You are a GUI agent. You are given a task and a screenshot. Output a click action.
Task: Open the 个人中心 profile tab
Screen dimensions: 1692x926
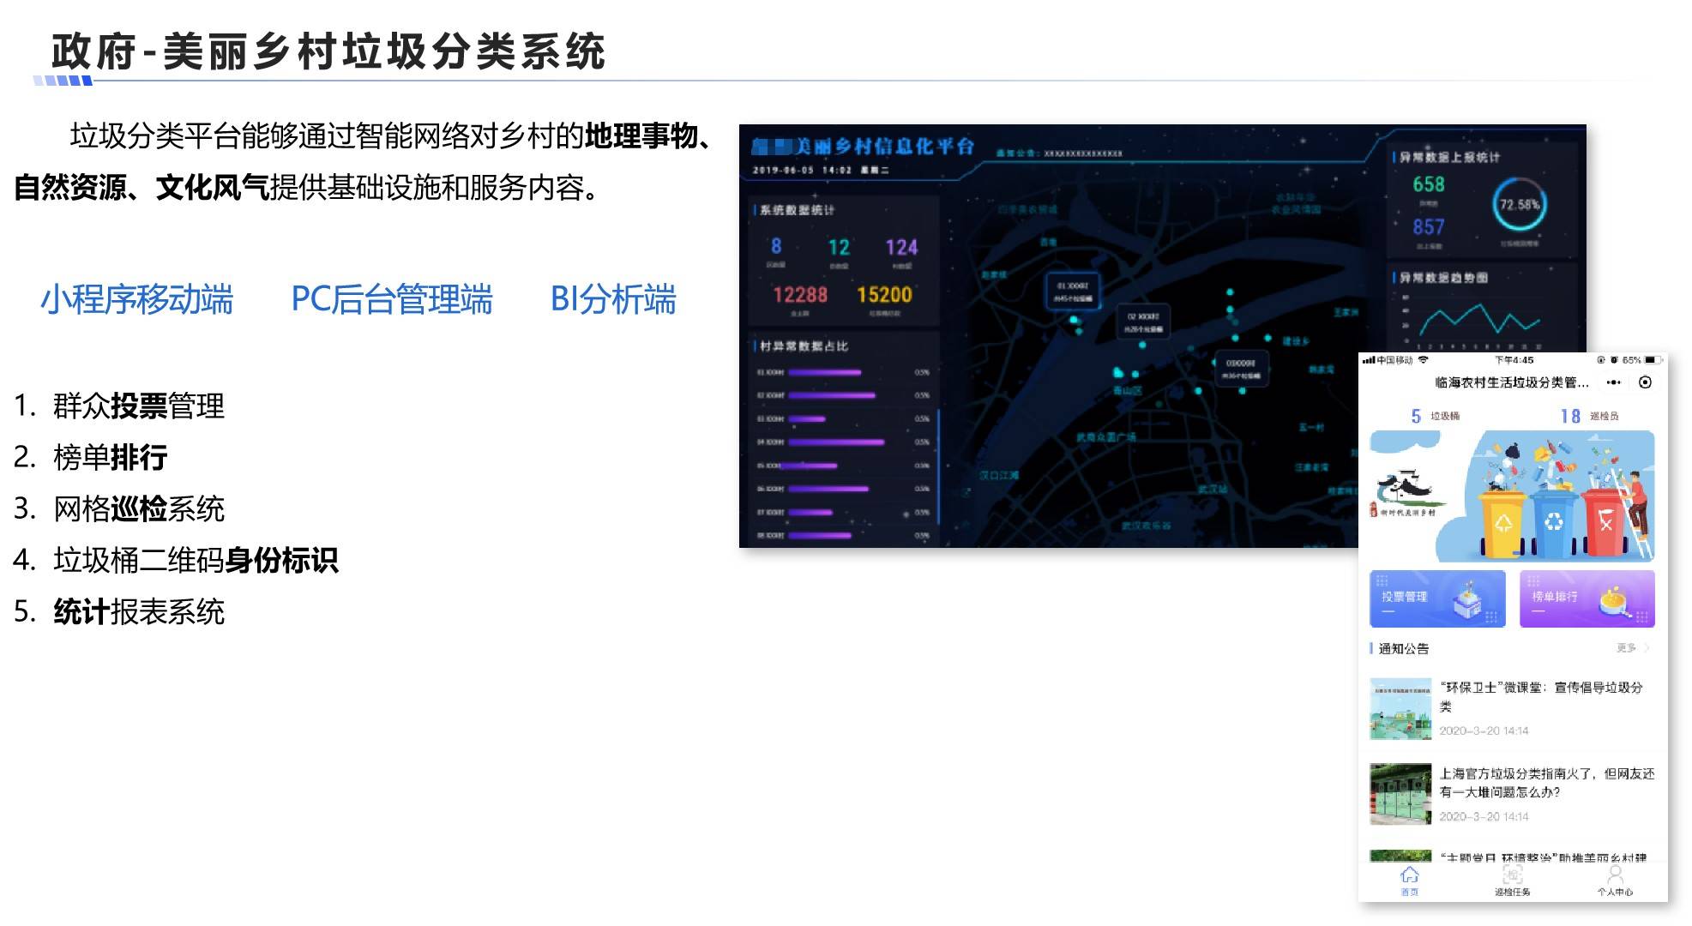pos(1615,881)
